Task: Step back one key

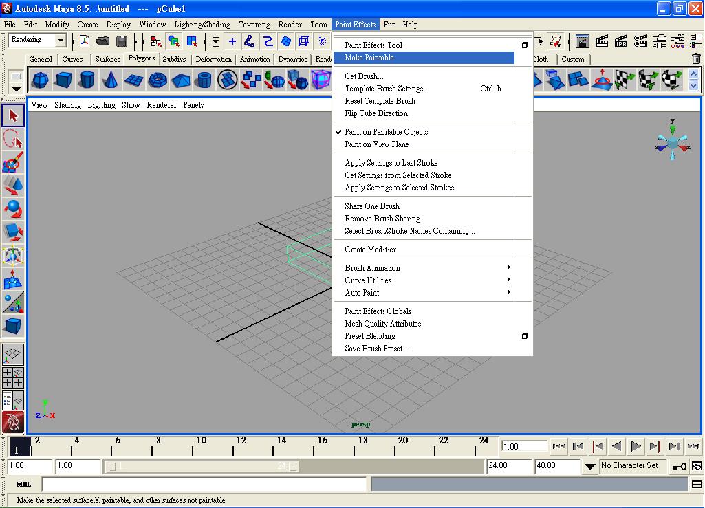Action: pyautogui.click(x=597, y=446)
